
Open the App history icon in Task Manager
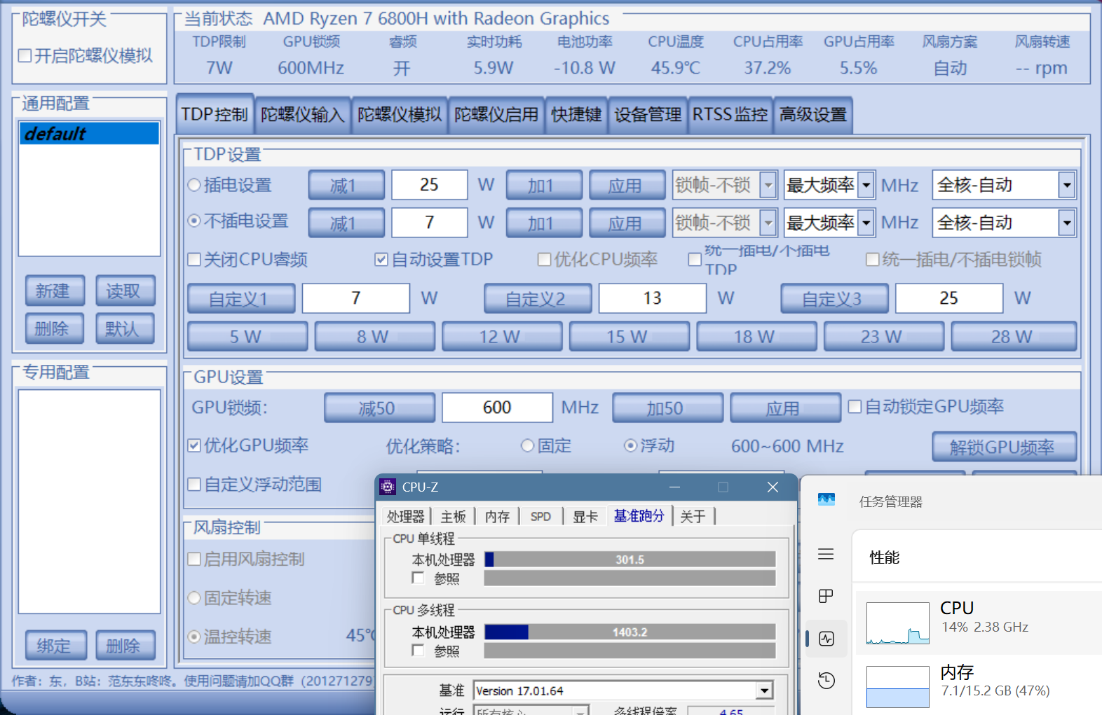(826, 680)
